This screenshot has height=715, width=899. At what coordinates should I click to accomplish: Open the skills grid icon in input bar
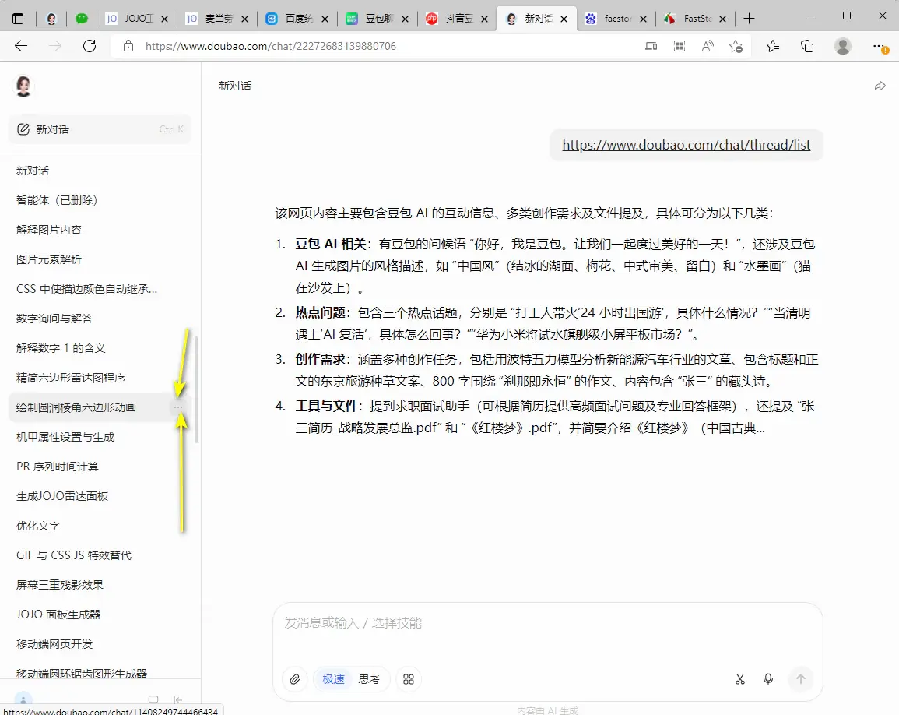point(408,679)
